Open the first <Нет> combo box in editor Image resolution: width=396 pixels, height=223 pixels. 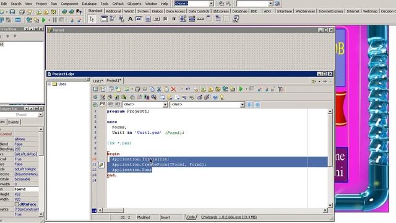165,105
